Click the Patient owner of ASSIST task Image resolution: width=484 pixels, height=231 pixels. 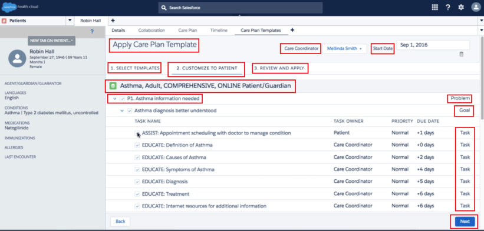point(342,133)
